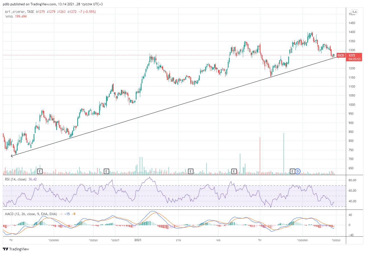The width and height of the screenshot is (366, 254).
Task: Click the tallest red volume bar
Action: point(260,156)
